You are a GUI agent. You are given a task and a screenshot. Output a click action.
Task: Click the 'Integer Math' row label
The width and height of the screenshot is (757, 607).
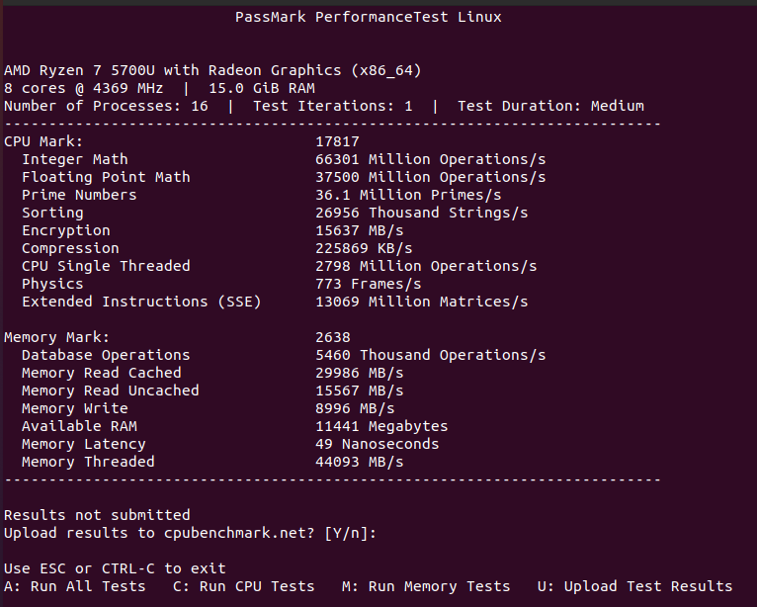[75, 159]
